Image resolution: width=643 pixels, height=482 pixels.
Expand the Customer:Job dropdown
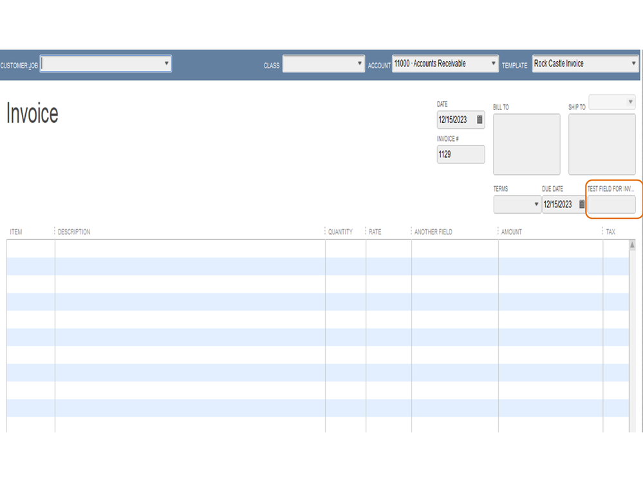166,64
